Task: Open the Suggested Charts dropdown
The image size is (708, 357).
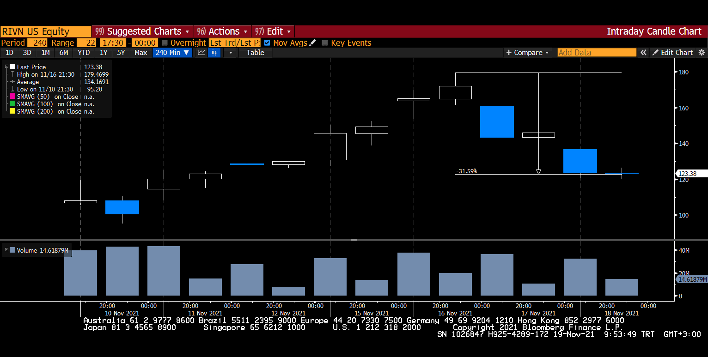Action: coord(142,31)
